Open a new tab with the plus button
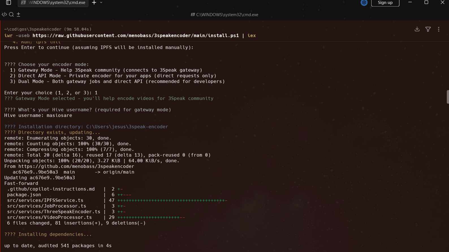 [x=94, y=3]
